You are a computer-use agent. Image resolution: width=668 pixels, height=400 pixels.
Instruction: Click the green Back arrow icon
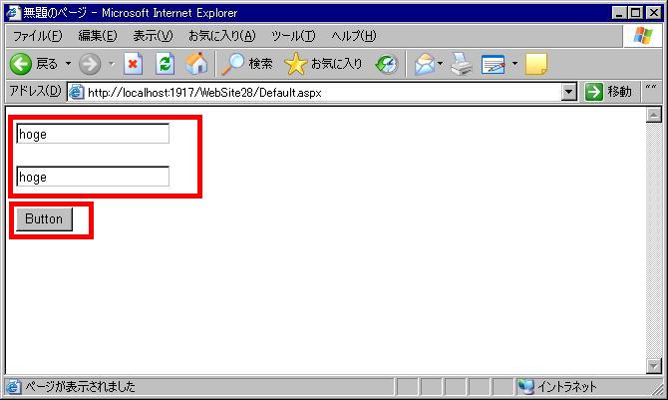pyautogui.click(x=21, y=64)
